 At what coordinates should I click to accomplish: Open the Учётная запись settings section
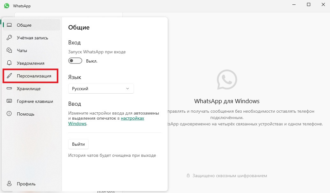coord(32,38)
